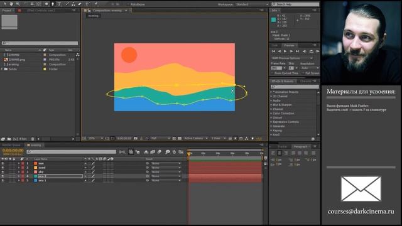Mute audio in Preview panel
The image size is (402, 226).
click(304, 51)
